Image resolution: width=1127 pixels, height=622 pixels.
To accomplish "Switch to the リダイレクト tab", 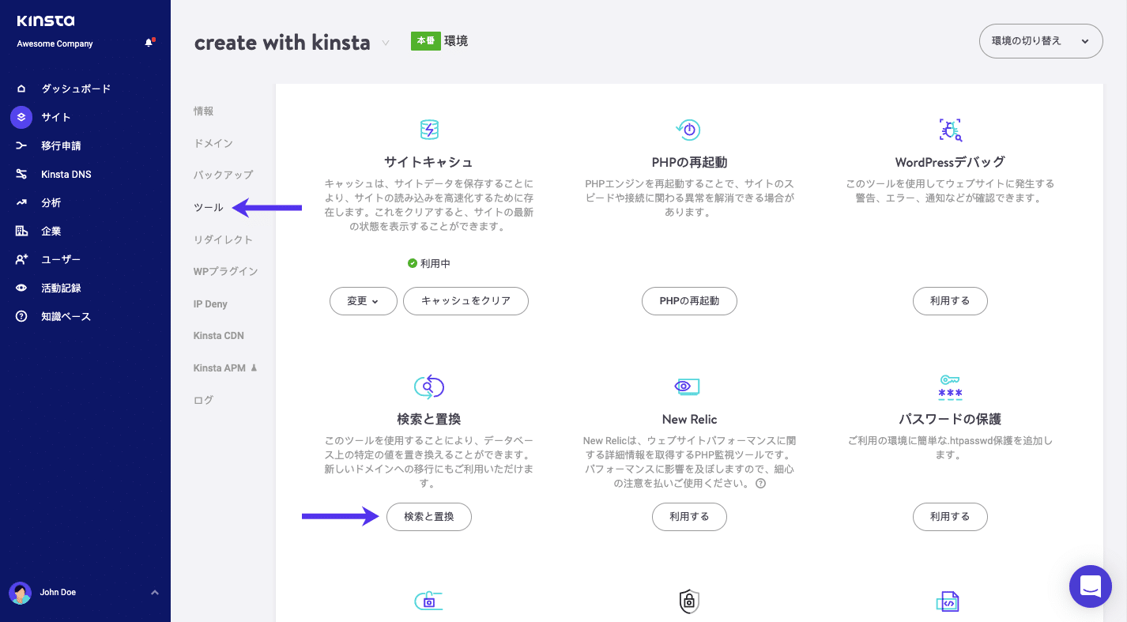I will (224, 239).
